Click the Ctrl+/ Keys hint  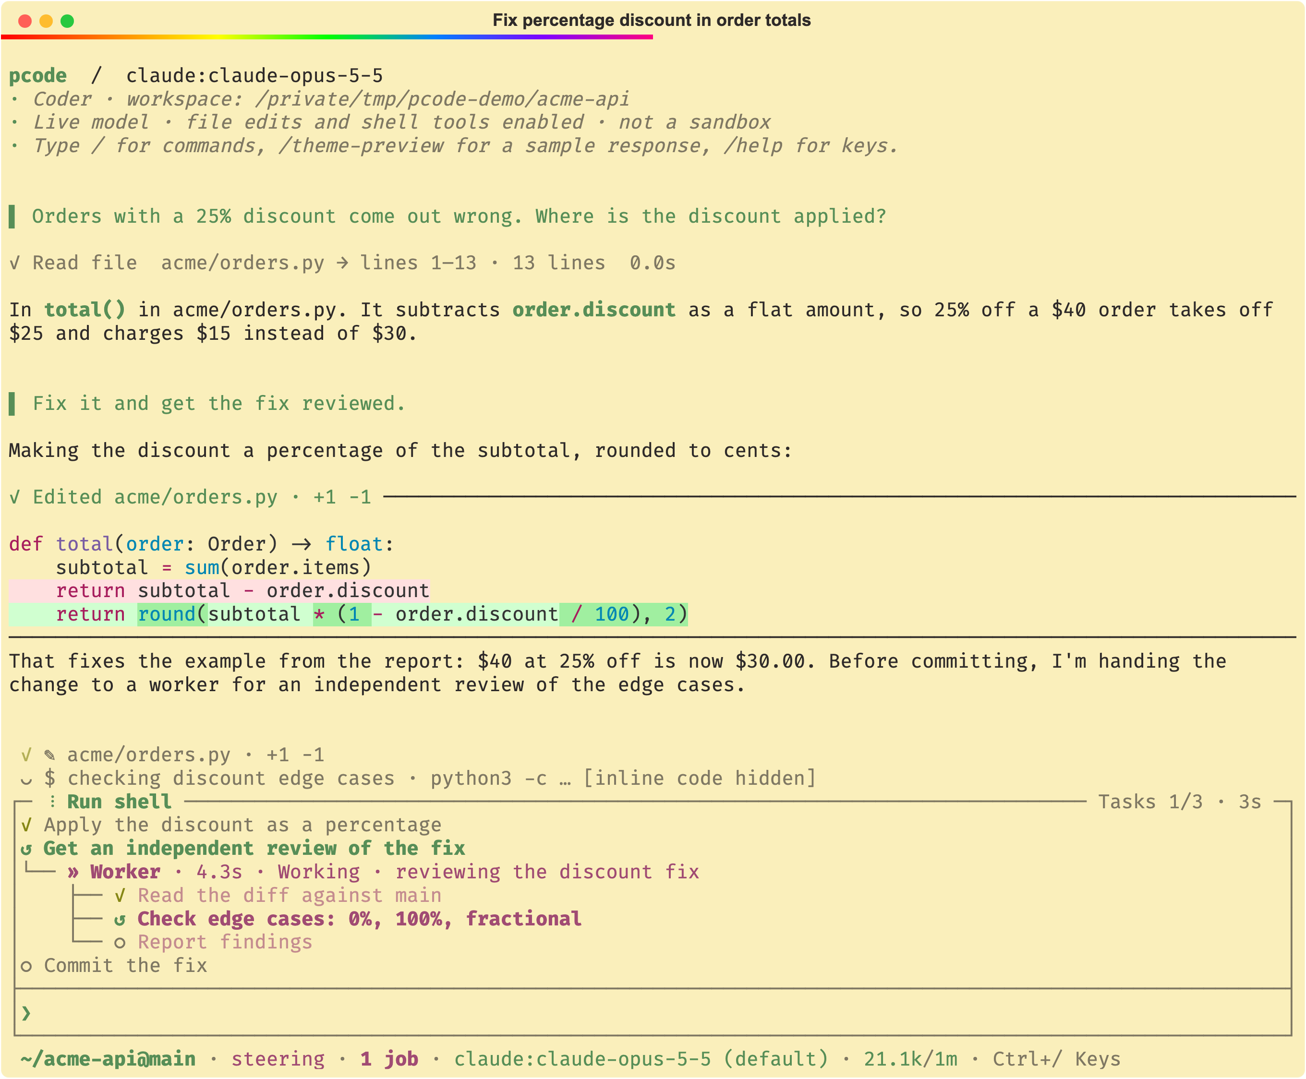click(x=1057, y=1059)
